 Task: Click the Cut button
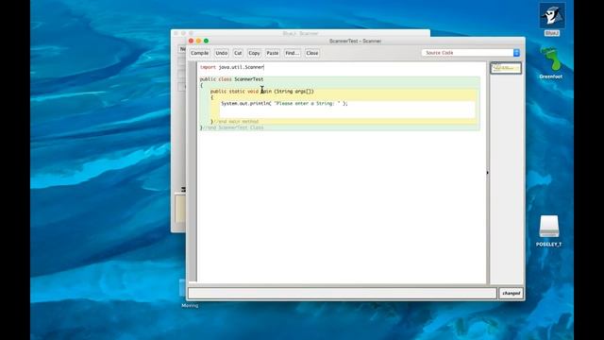point(238,53)
